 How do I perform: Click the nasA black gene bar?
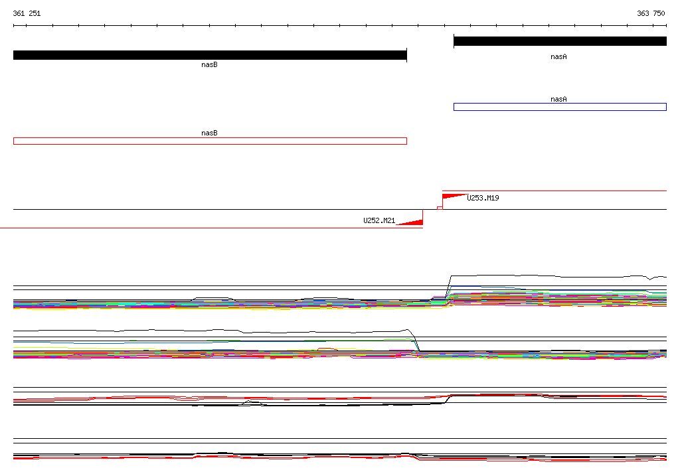560,41
